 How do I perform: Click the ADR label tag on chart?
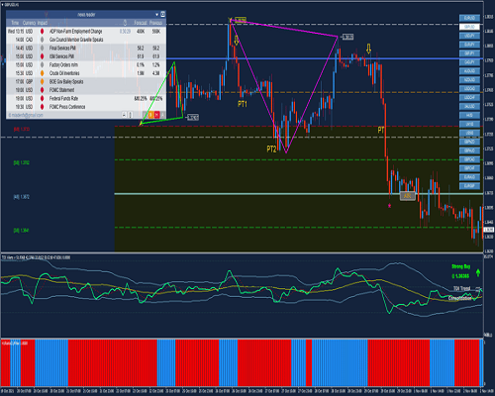(x=407, y=196)
